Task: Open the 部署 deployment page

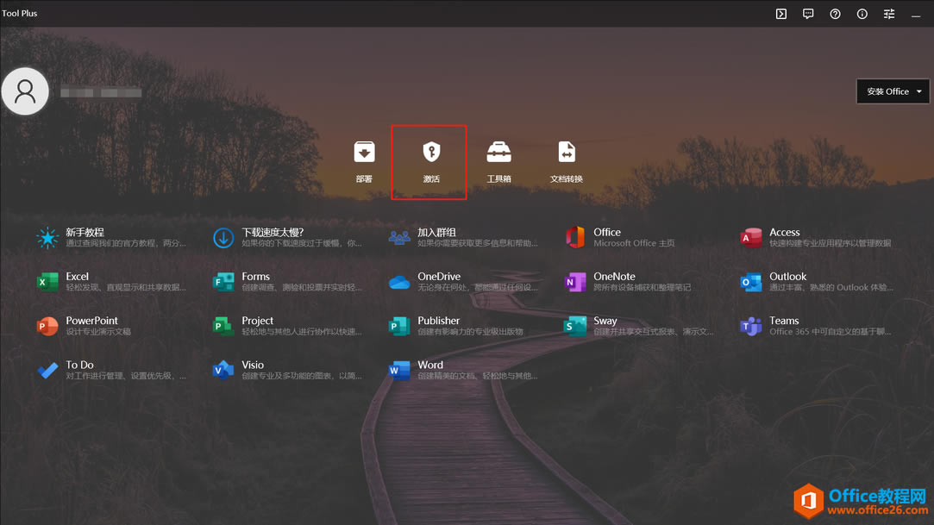Action: click(x=364, y=162)
